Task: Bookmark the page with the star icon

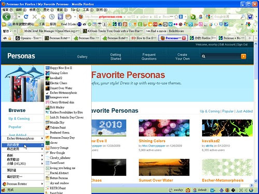Action: [x=176, y=17]
